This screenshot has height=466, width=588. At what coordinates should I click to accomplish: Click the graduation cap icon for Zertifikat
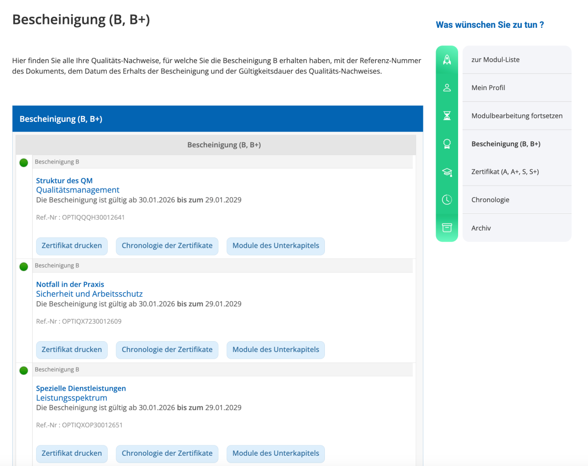(446, 172)
